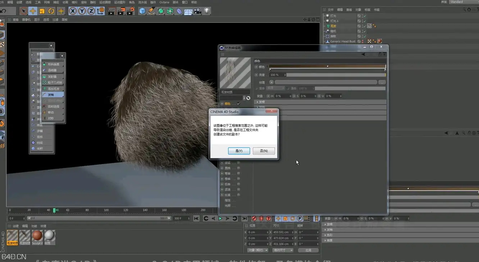Open the 渲染 menu in menu bar
This screenshot has width=479, height=262.
pyautogui.click(x=84, y=2)
